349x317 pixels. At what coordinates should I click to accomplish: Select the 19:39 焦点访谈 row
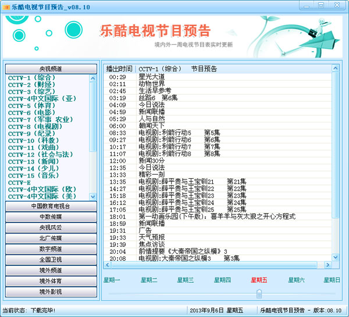click(218, 244)
